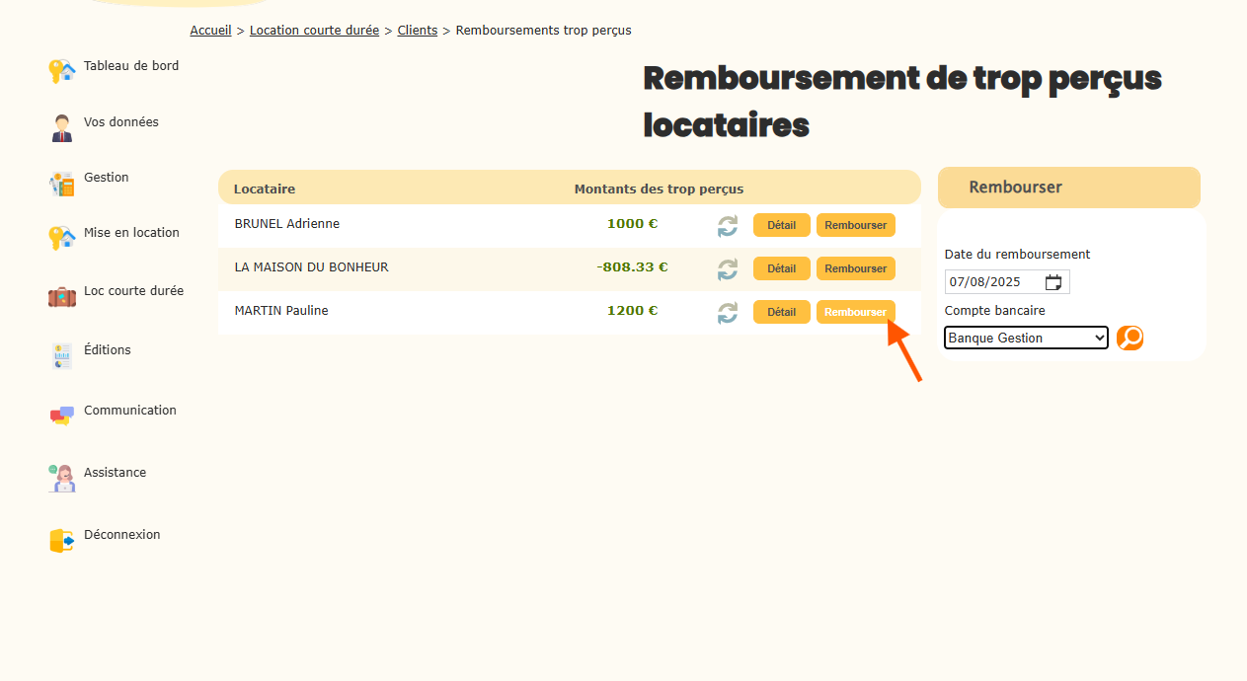
Task: Open Mise en location section
Action: click(x=131, y=233)
